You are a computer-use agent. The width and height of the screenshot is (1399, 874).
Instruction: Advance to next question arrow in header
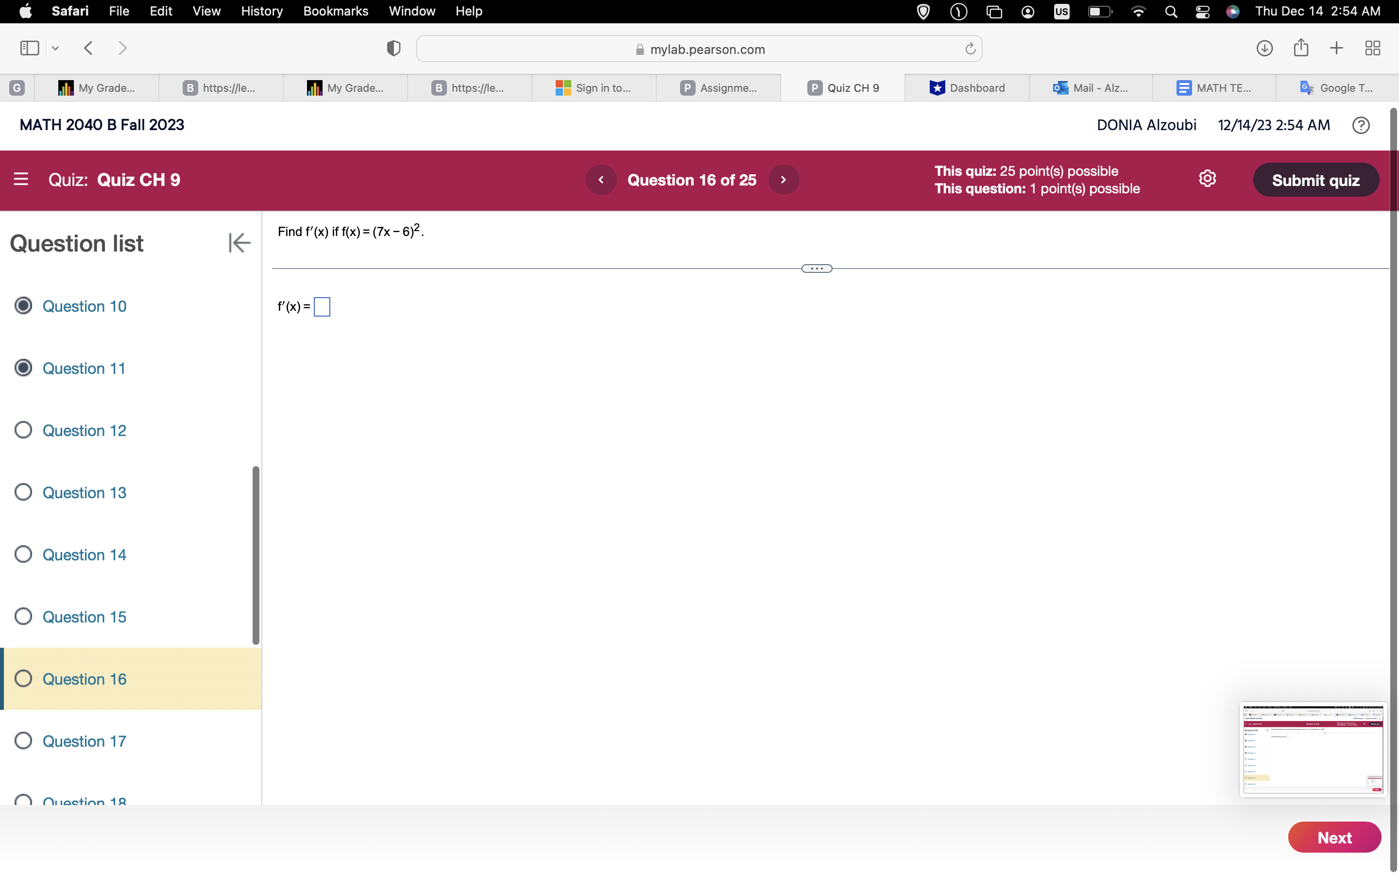784,180
